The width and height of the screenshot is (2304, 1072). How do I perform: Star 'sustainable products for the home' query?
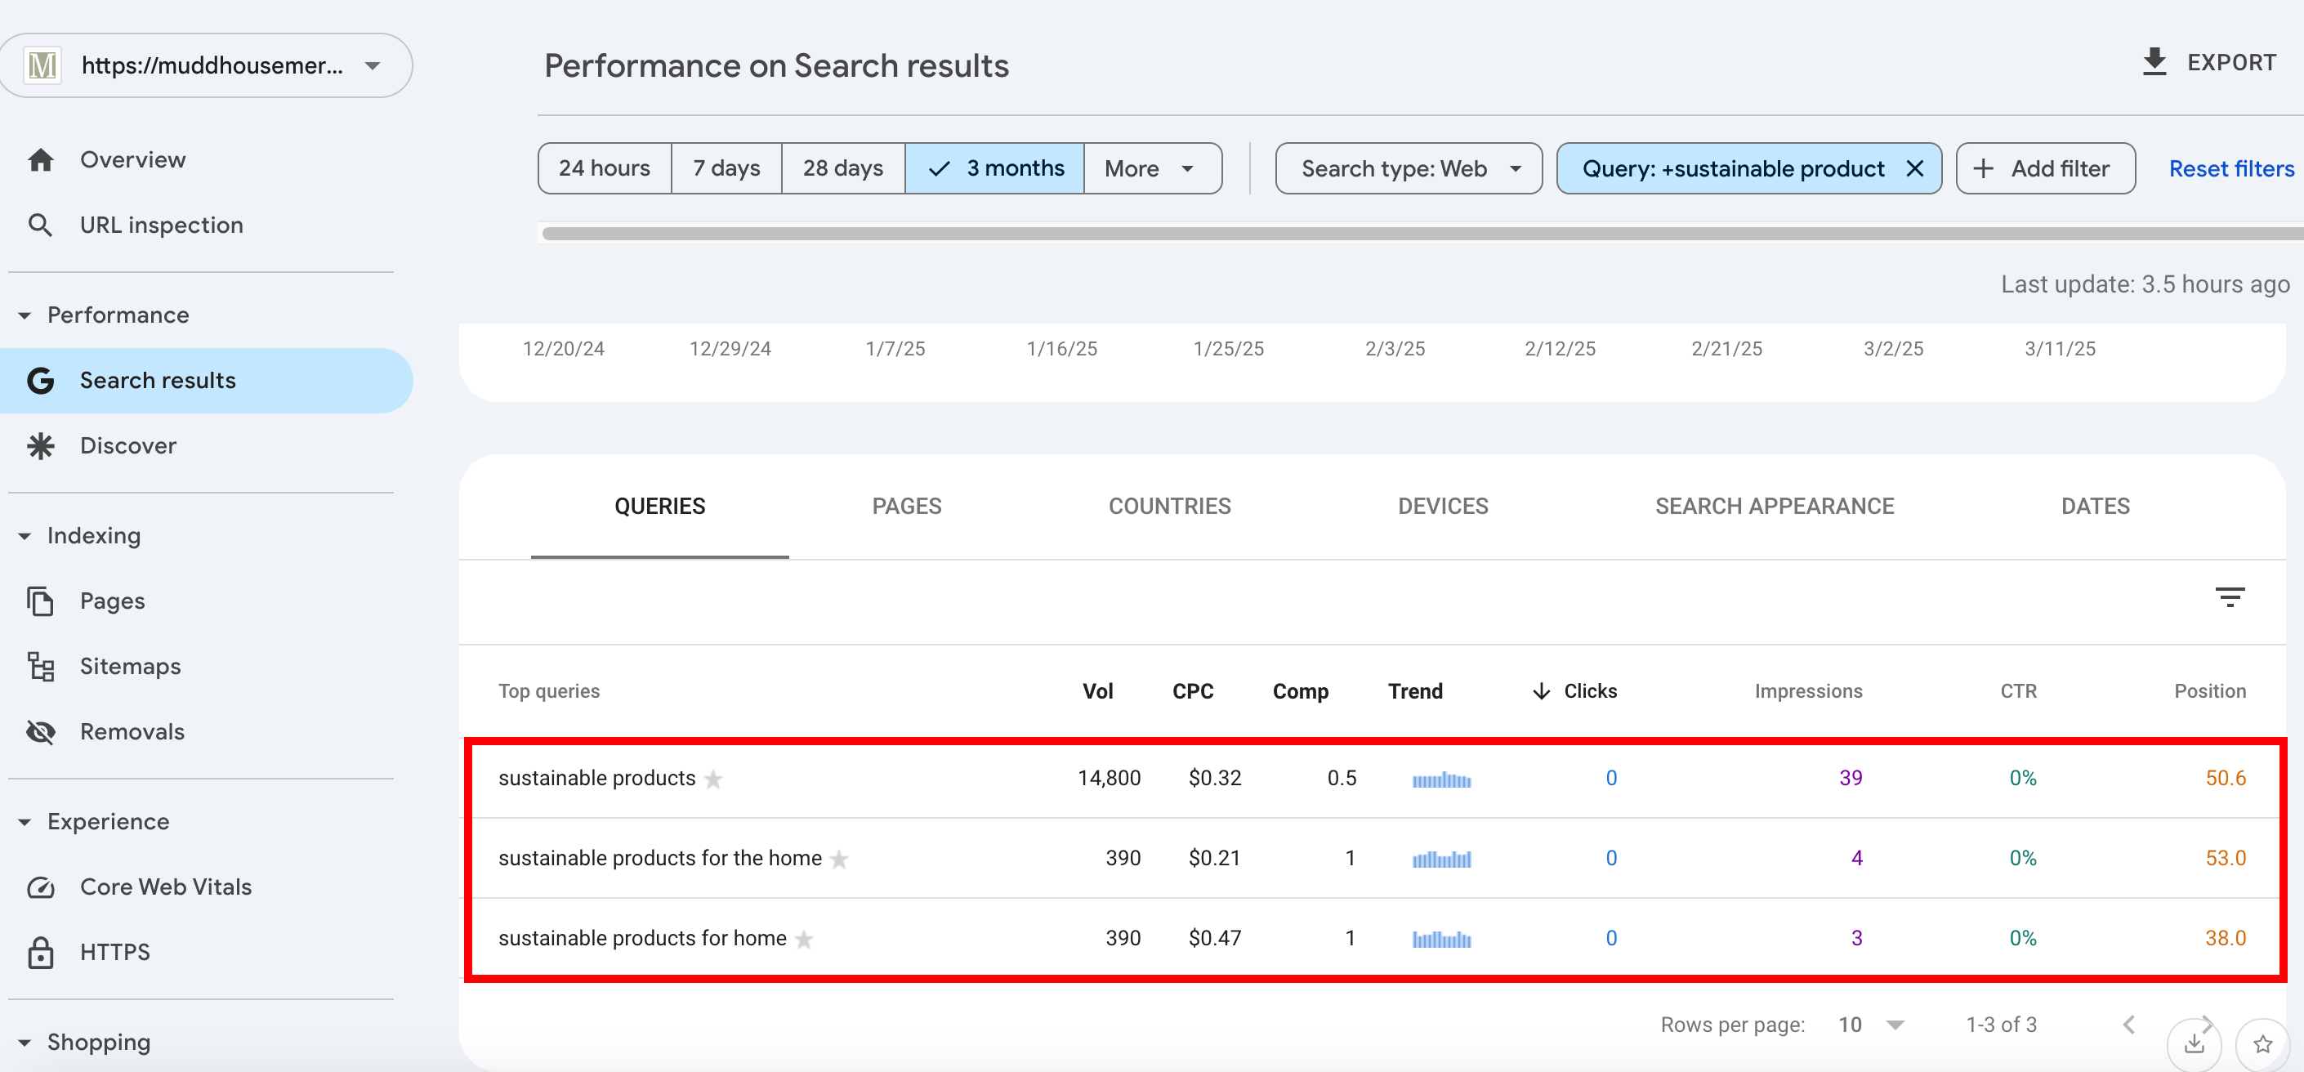click(x=839, y=860)
